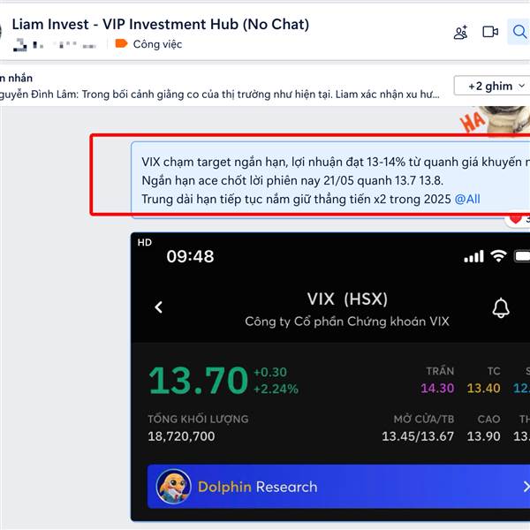Click the add member icon
530x530 pixels.
point(461,32)
